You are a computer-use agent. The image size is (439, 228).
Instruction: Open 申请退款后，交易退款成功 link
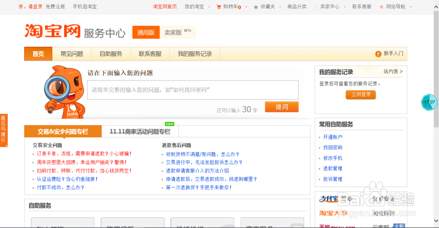tap(212, 179)
